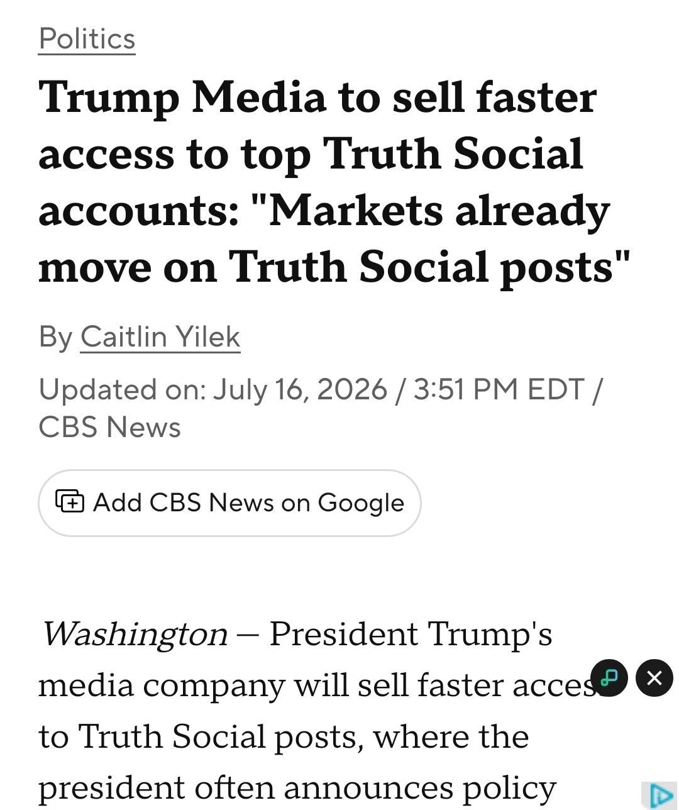Tap the line media company will sell faster

click(314, 685)
